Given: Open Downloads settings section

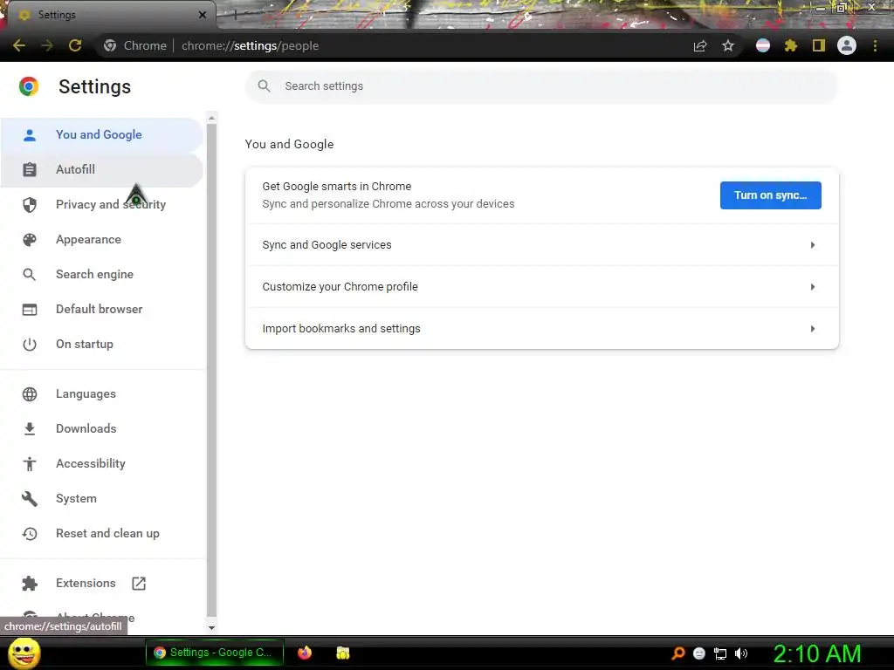Looking at the screenshot, I should point(101,429).
